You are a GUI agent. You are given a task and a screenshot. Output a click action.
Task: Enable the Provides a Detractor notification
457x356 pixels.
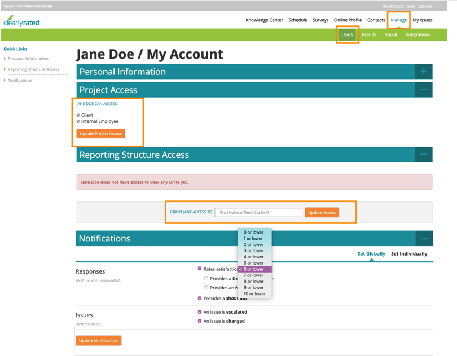pos(206,278)
